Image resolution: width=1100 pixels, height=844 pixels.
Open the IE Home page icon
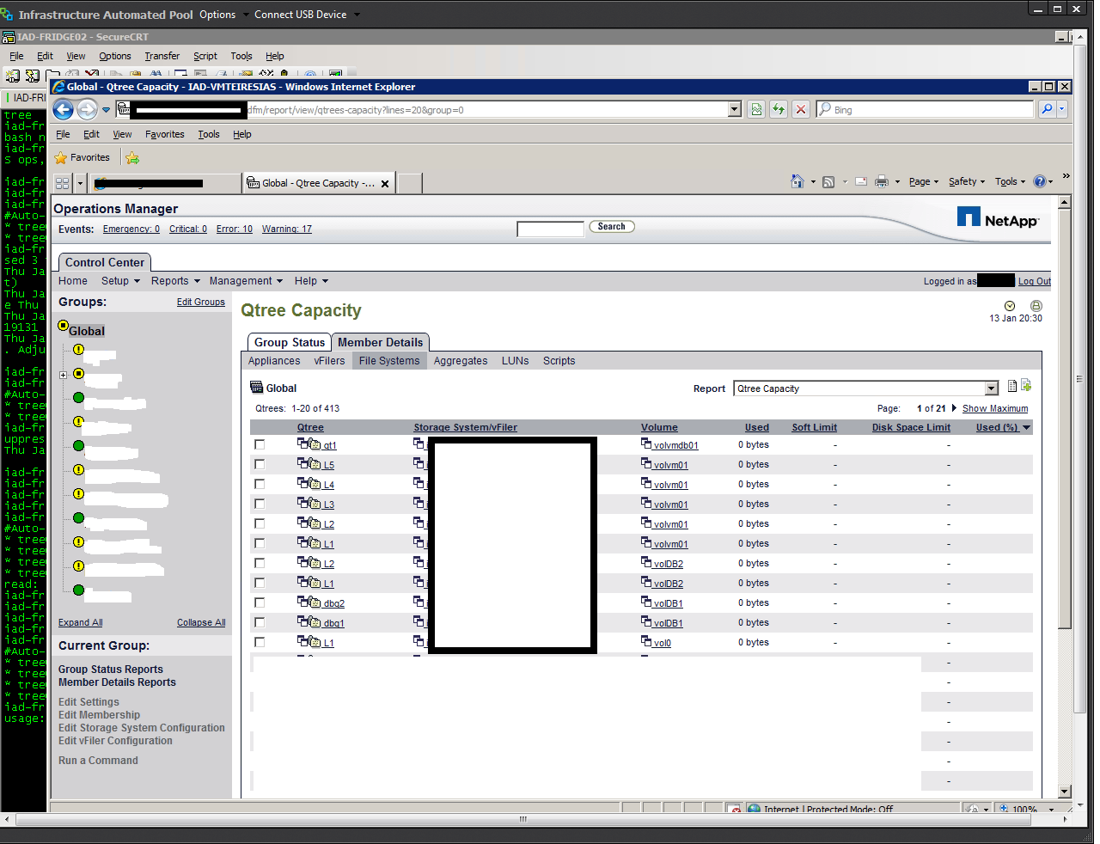[797, 181]
